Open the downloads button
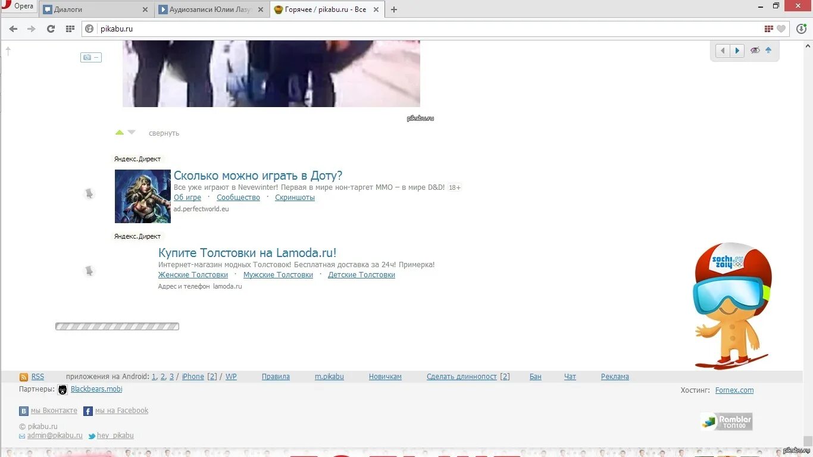Viewport: 813px width, 457px height. (801, 29)
